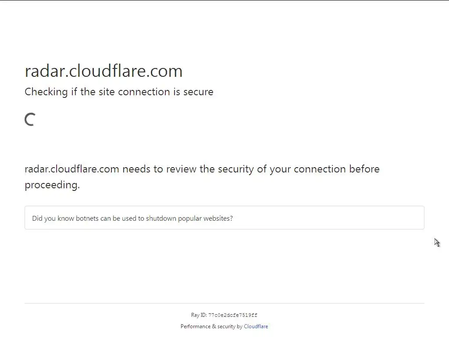Click the word "proceeding." in the paragraph
The width and height of the screenshot is (449, 337).
pos(52,185)
